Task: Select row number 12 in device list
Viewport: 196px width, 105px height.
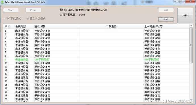Action: (96, 70)
